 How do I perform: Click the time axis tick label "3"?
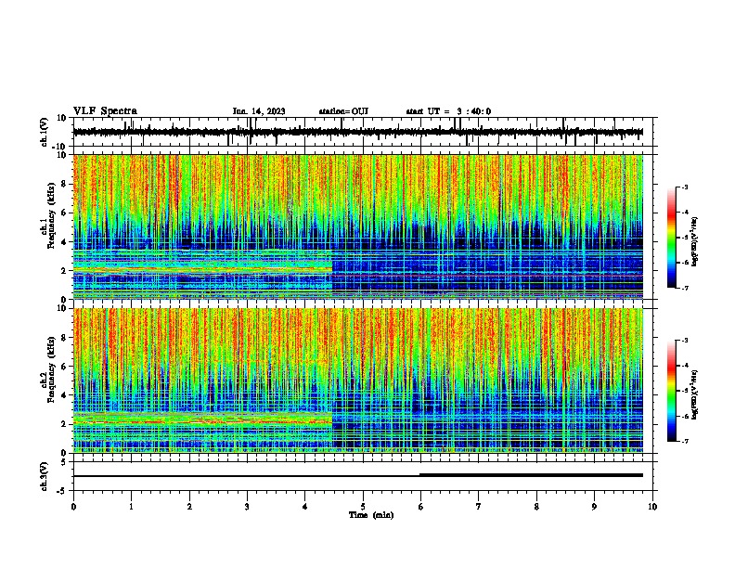[247, 507]
